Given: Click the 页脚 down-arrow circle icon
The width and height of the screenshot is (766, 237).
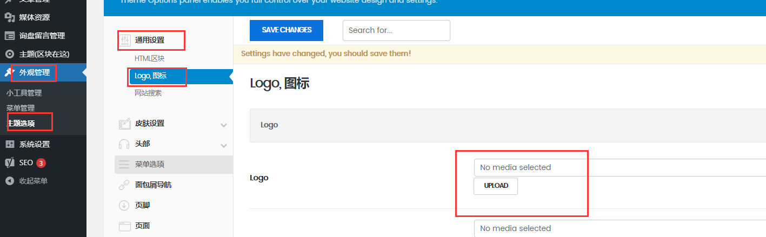Looking at the screenshot, I should pos(124,206).
